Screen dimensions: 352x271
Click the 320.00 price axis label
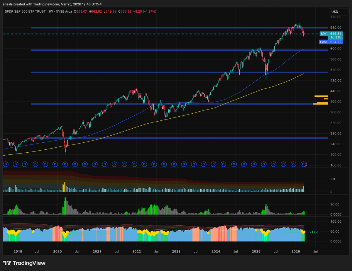tap(336, 123)
